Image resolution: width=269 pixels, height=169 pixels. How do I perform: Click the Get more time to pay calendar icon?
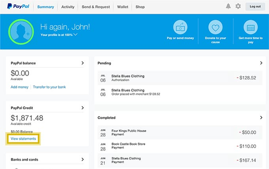(x=250, y=27)
